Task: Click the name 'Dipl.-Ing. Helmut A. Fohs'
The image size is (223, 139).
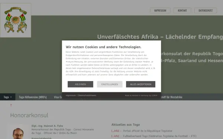Action: 47,126
